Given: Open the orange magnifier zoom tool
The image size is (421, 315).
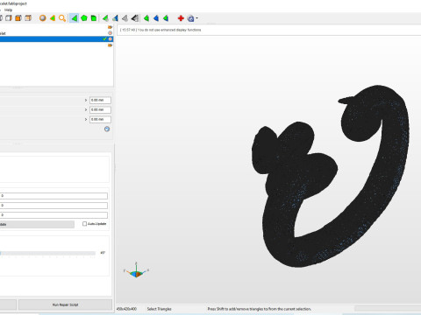Looking at the screenshot, I should pyautogui.click(x=62, y=18).
